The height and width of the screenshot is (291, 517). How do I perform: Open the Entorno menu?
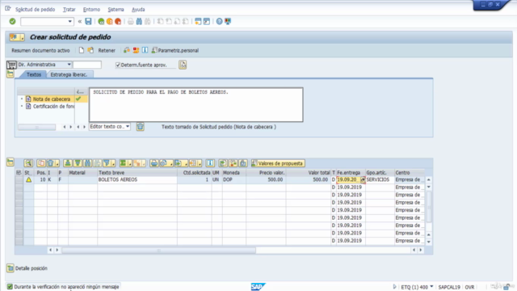(x=91, y=9)
